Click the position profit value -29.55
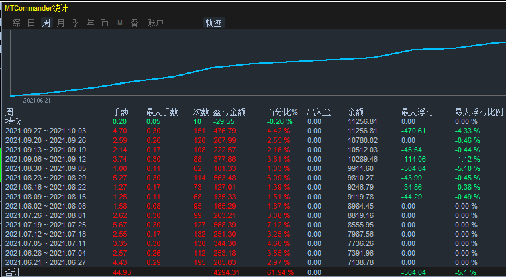The width and height of the screenshot is (506, 277). [223, 121]
